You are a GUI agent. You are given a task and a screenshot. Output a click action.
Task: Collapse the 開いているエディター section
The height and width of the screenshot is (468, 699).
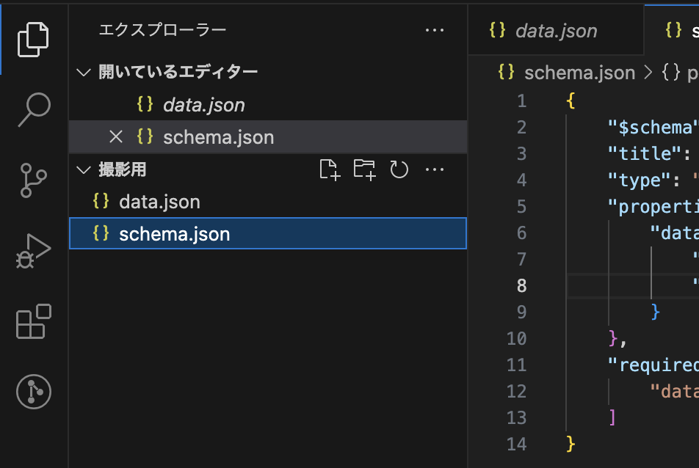click(83, 73)
